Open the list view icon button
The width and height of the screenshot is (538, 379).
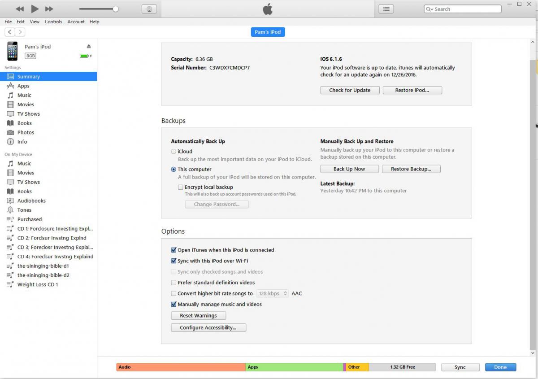pyautogui.click(x=386, y=9)
